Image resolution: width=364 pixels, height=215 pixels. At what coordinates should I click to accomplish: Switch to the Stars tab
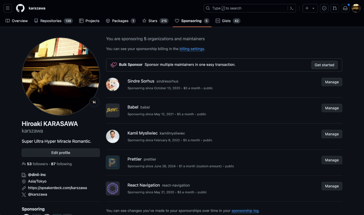(x=155, y=21)
